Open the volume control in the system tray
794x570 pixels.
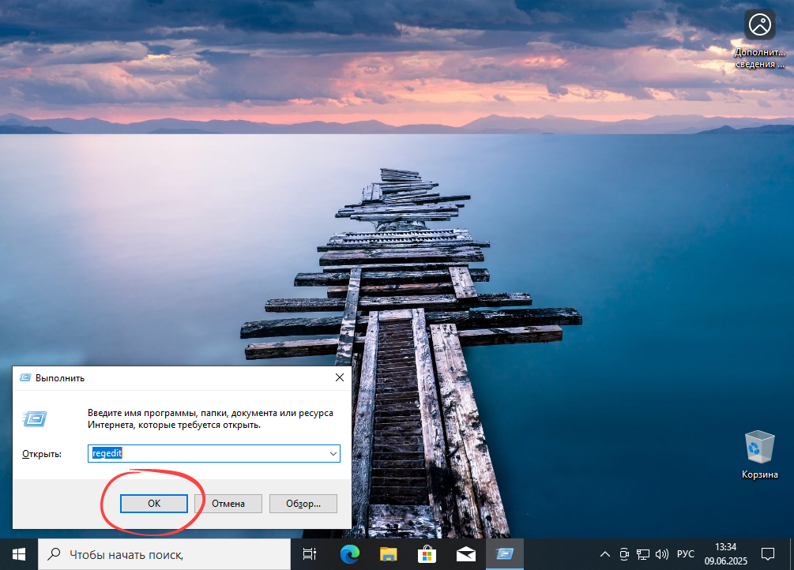[x=662, y=553]
